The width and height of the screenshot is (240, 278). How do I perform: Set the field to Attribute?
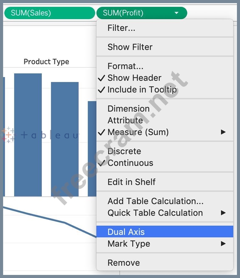(125, 120)
